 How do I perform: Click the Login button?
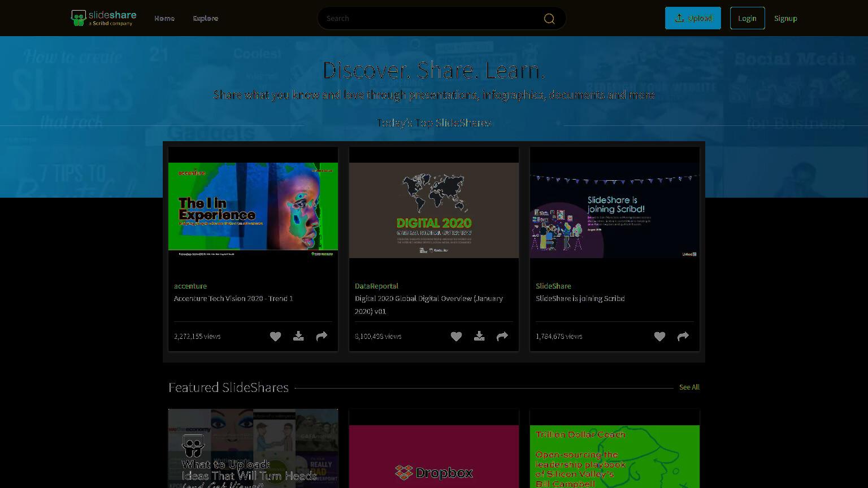click(747, 18)
